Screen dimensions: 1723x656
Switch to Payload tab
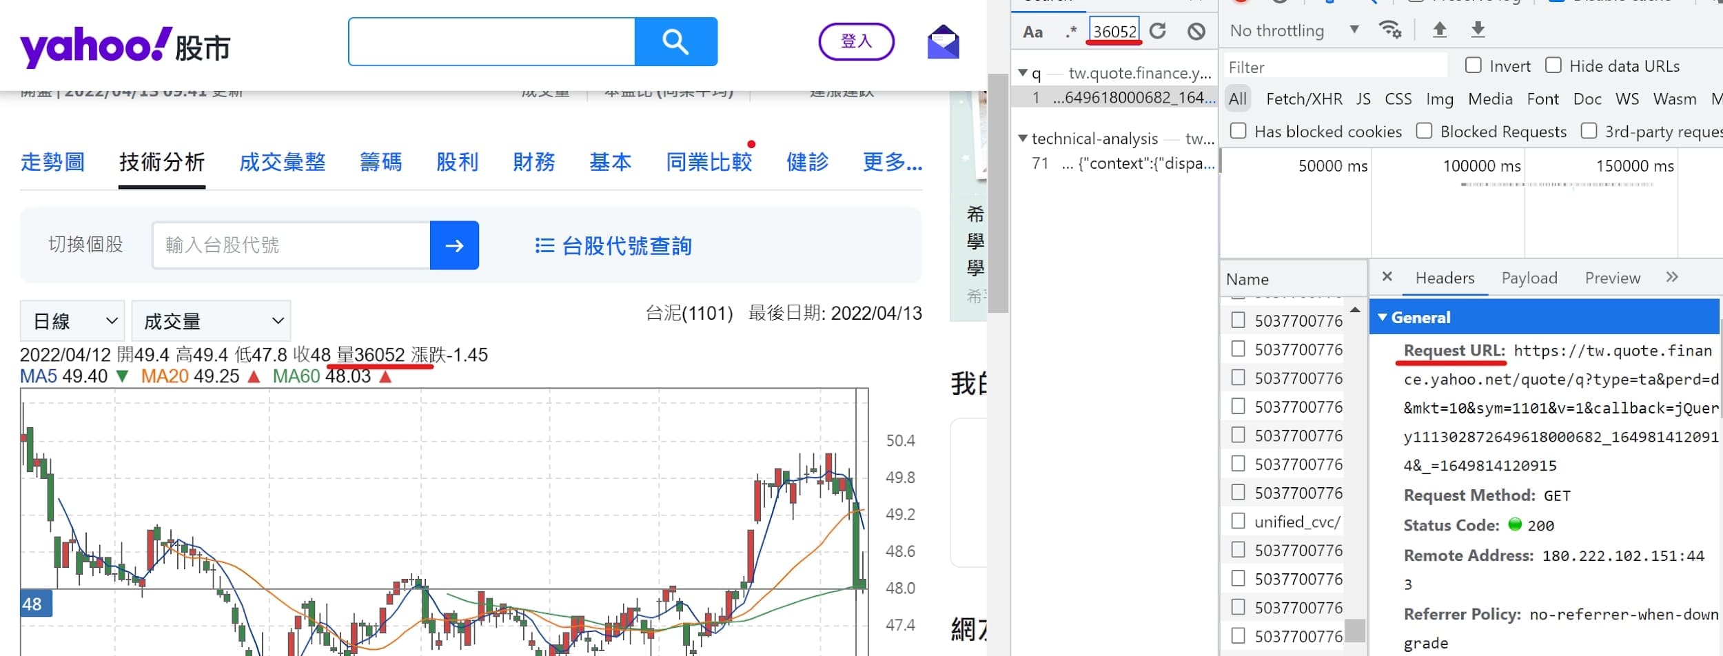point(1529,278)
